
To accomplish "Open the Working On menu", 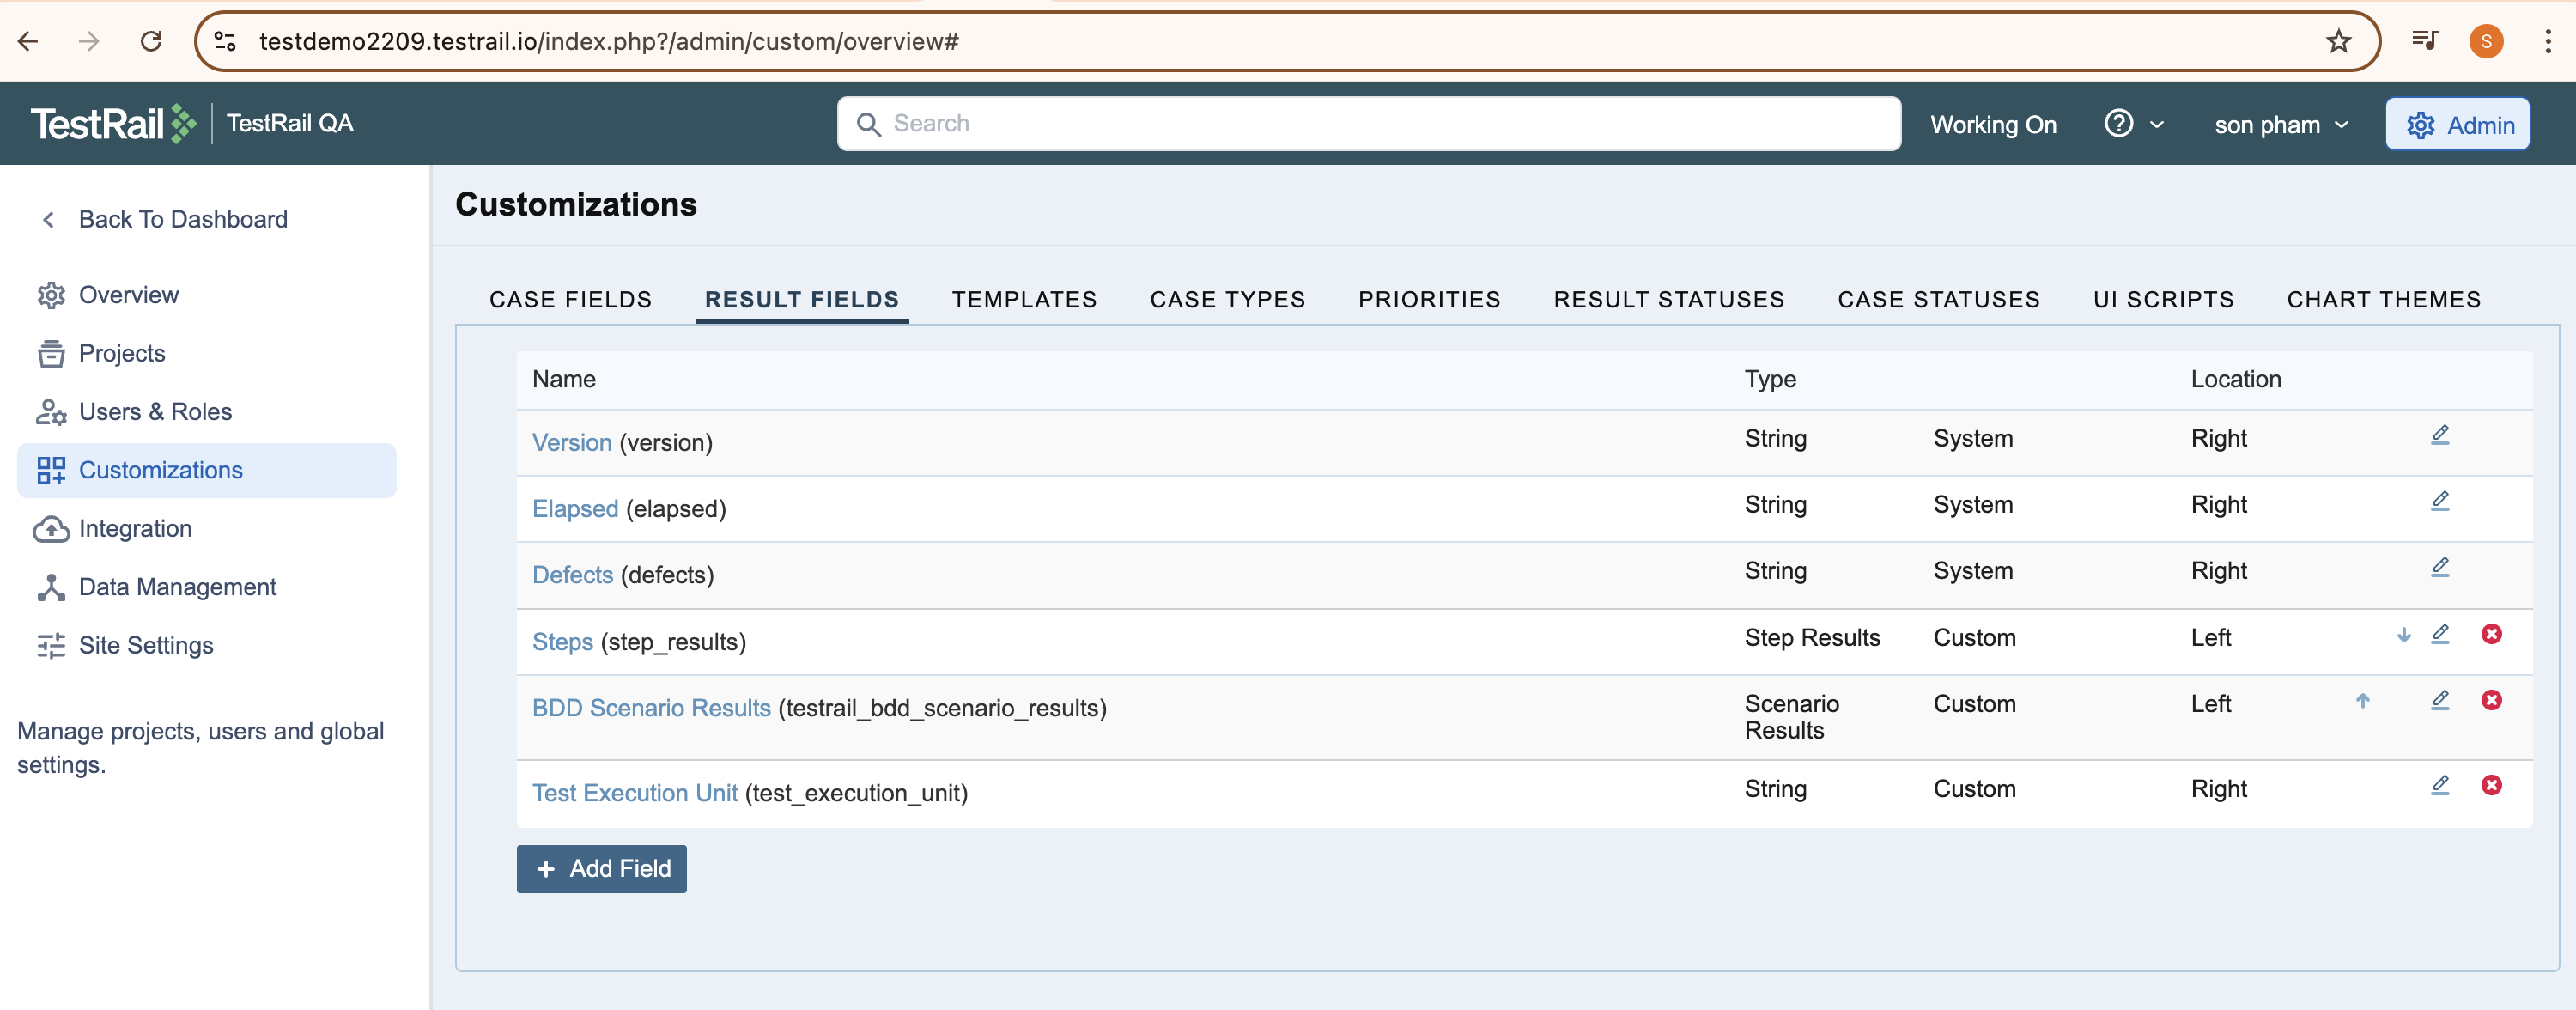I will (1993, 125).
